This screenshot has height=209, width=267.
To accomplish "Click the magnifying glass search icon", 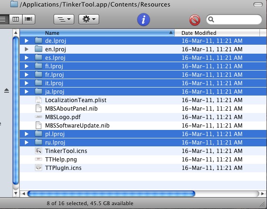I will point(211,19).
